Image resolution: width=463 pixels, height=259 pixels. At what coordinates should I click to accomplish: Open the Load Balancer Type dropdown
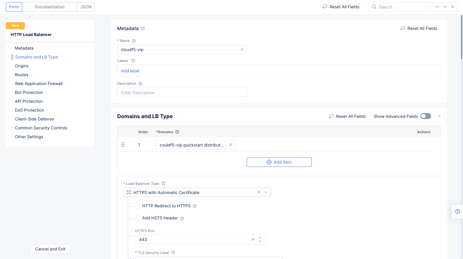point(266,192)
